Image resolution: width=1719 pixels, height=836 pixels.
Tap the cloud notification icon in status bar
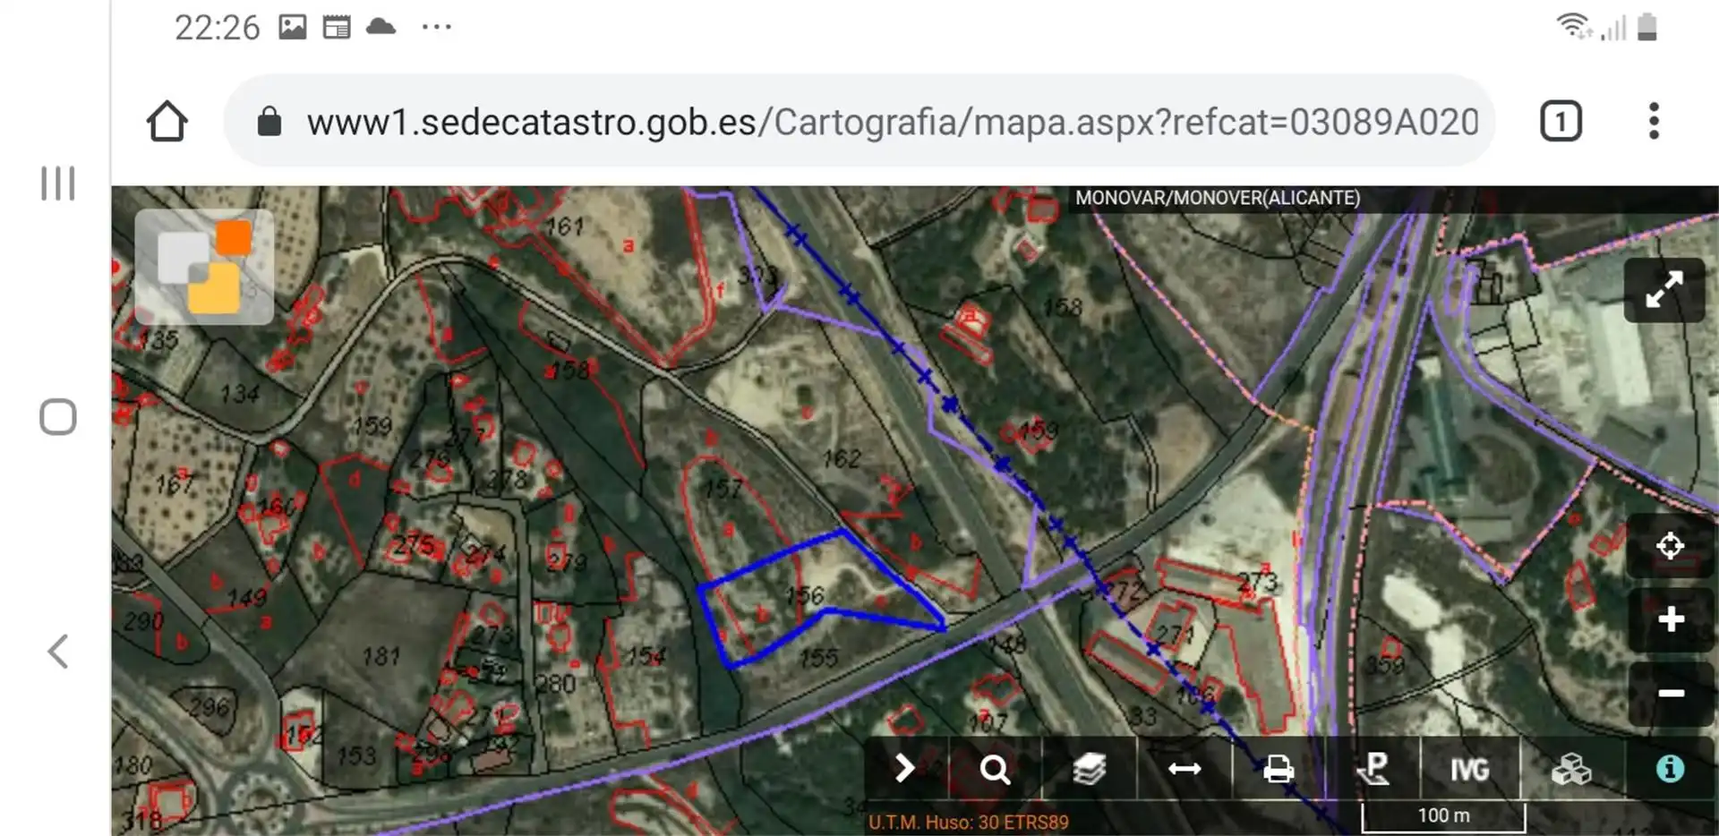[x=381, y=26]
